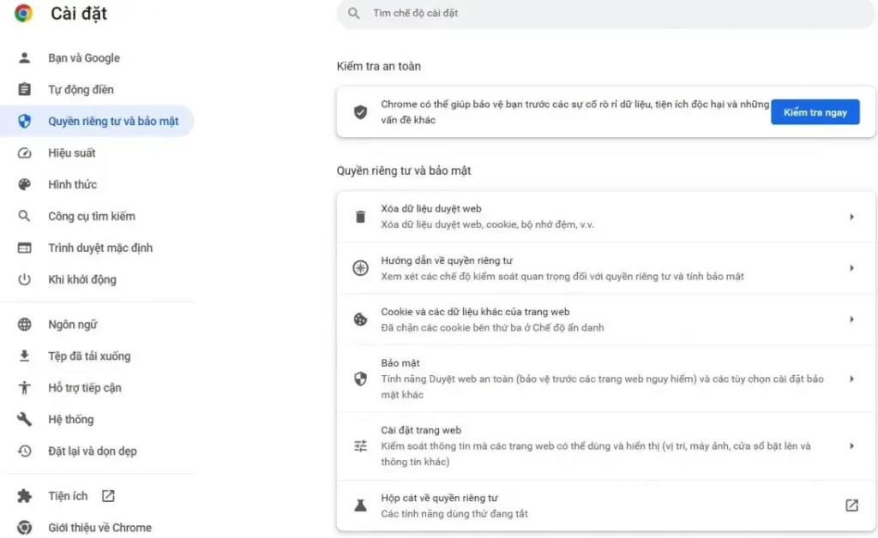Expand the Xóa dữ liệu duyệt web arrow
This screenshot has height=538, width=878.
point(851,217)
